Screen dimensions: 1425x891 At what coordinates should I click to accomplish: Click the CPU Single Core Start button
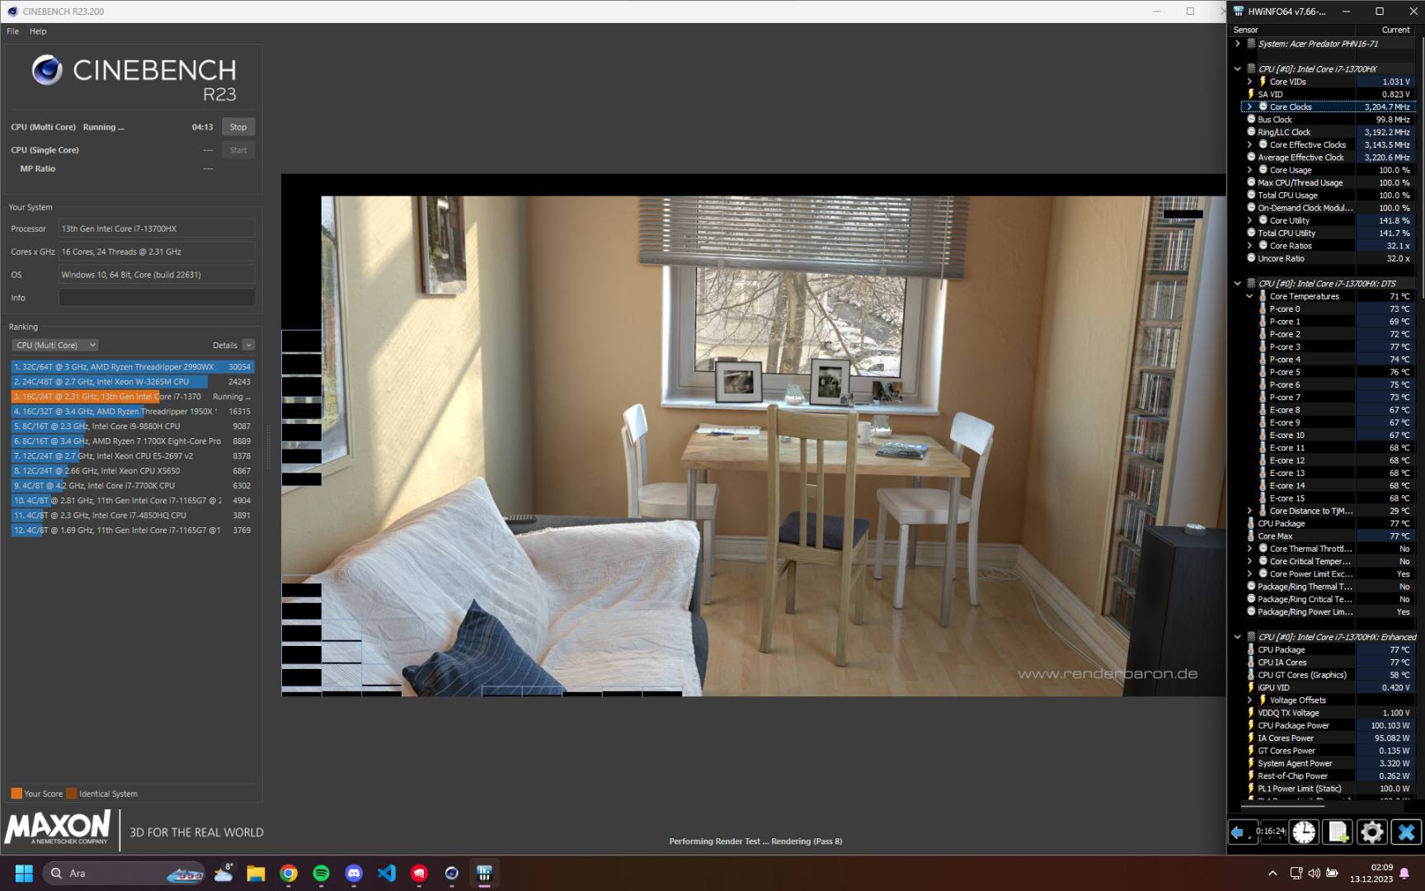pyautogui.click(x=238, y=150)
